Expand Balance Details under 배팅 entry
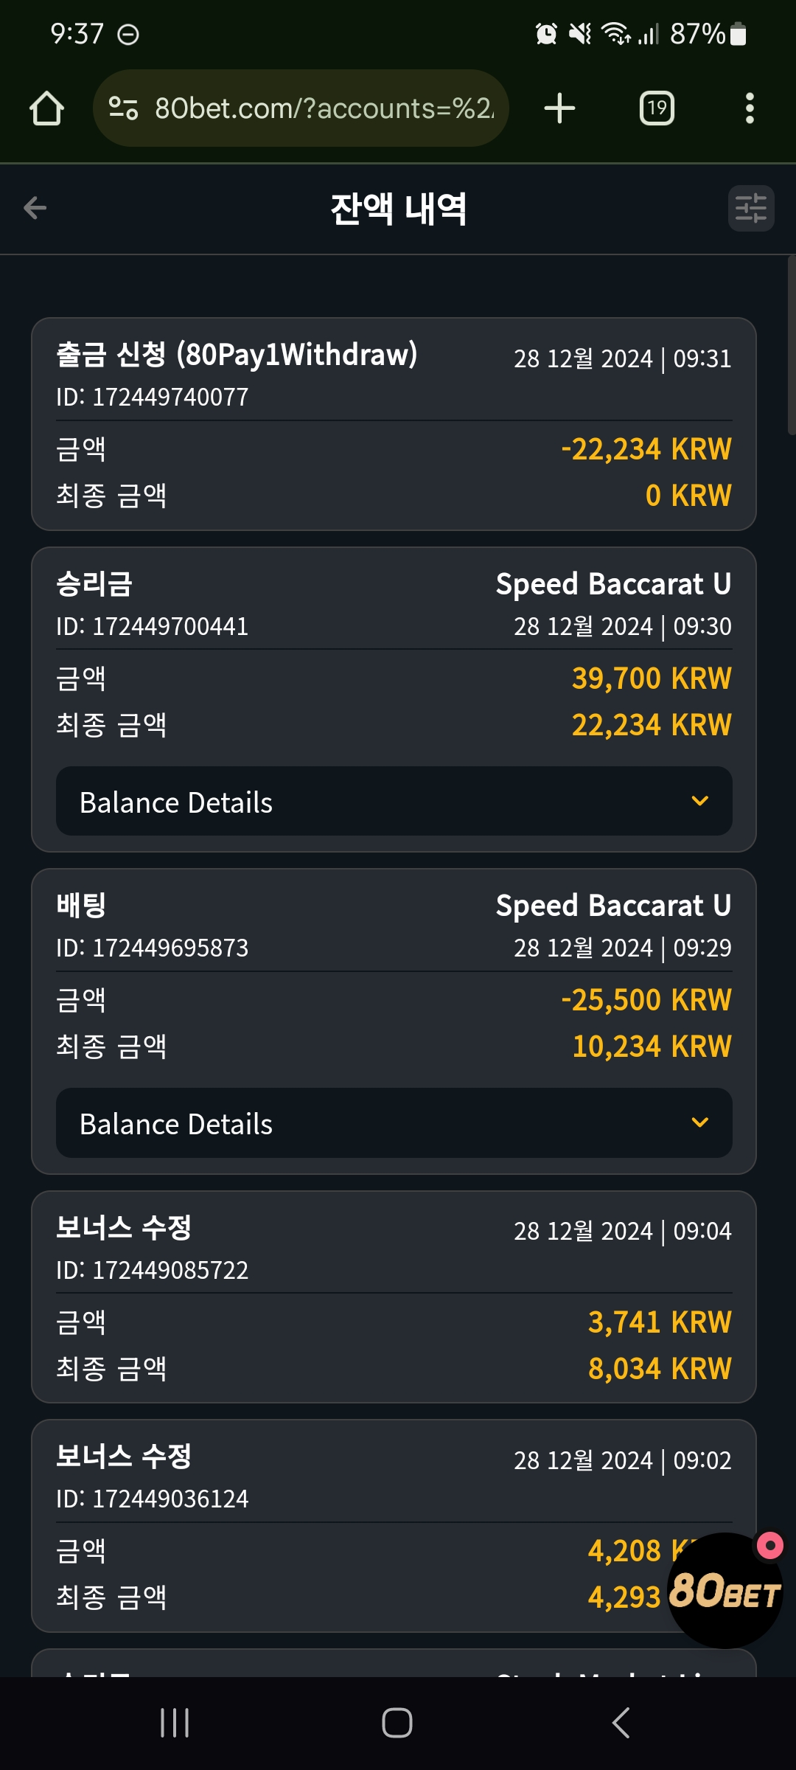The width and height of the screenshot is (796, 1770). pyautogui.click(x=394, y=1122)
